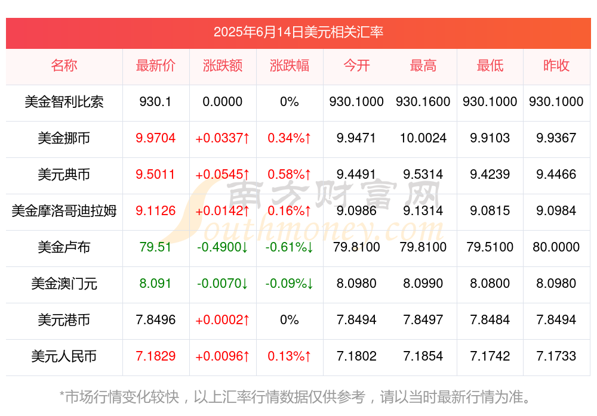The image size is (597, 416).
Task: Click previous close 7.1733
Action: coord(556,356)
